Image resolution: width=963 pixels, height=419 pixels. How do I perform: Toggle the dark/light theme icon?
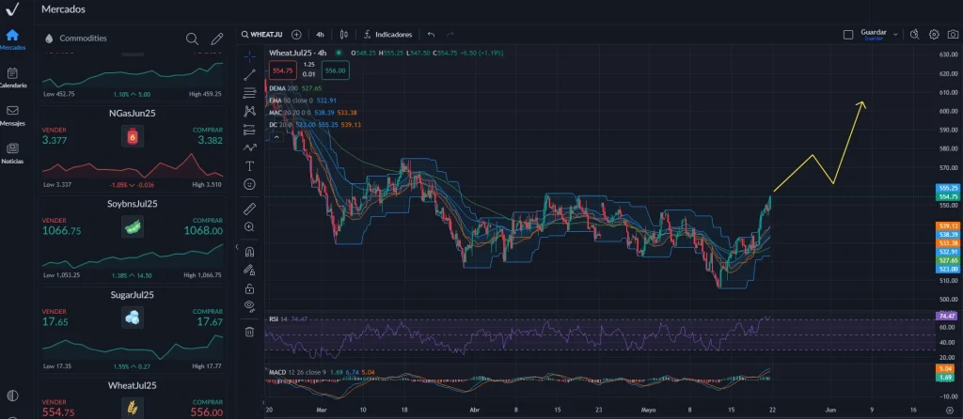pyautogui.click(x=12, y=396)
